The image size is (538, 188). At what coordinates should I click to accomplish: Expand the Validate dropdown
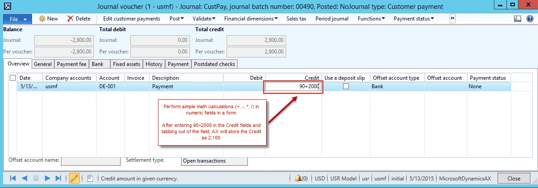click(204, 19)
